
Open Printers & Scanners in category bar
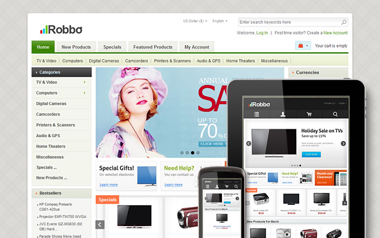(x=172, y=61)
